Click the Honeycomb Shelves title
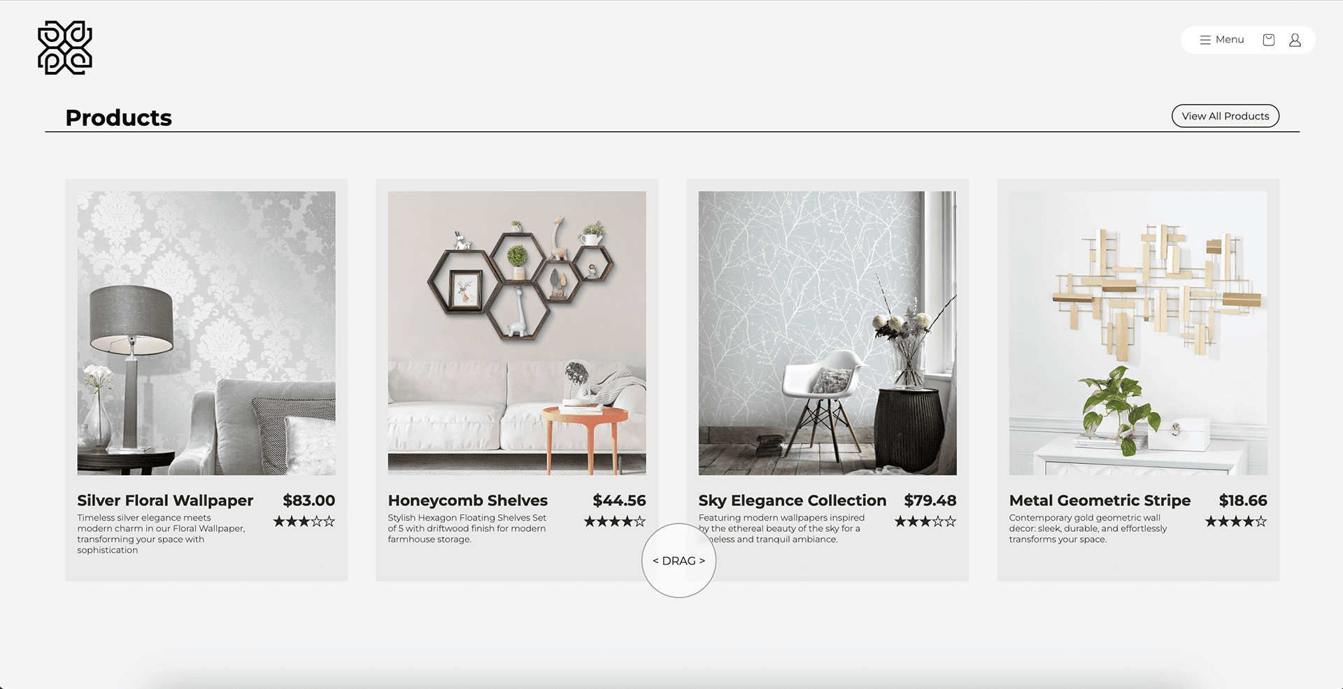Image resolution: width=1343 pixels, height=689 pixels. pyautogui.click(x=468, y=500)
